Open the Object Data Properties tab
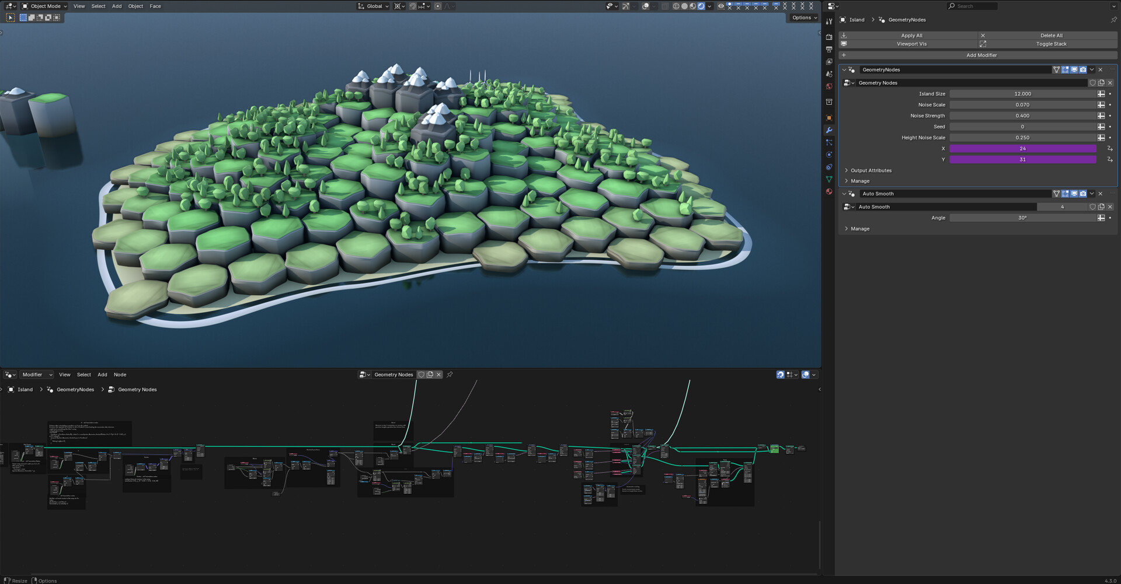This screenshot has width=1121, height=584. coord(828,180)
